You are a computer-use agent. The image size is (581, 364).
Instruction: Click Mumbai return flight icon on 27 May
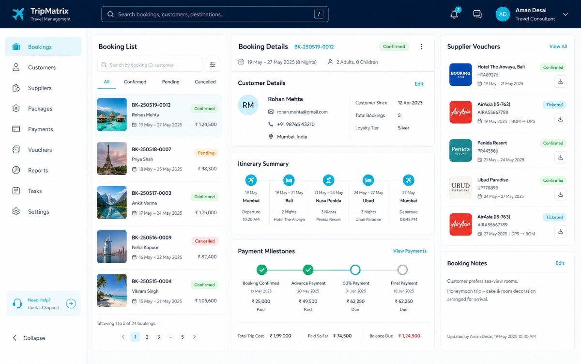409,180
